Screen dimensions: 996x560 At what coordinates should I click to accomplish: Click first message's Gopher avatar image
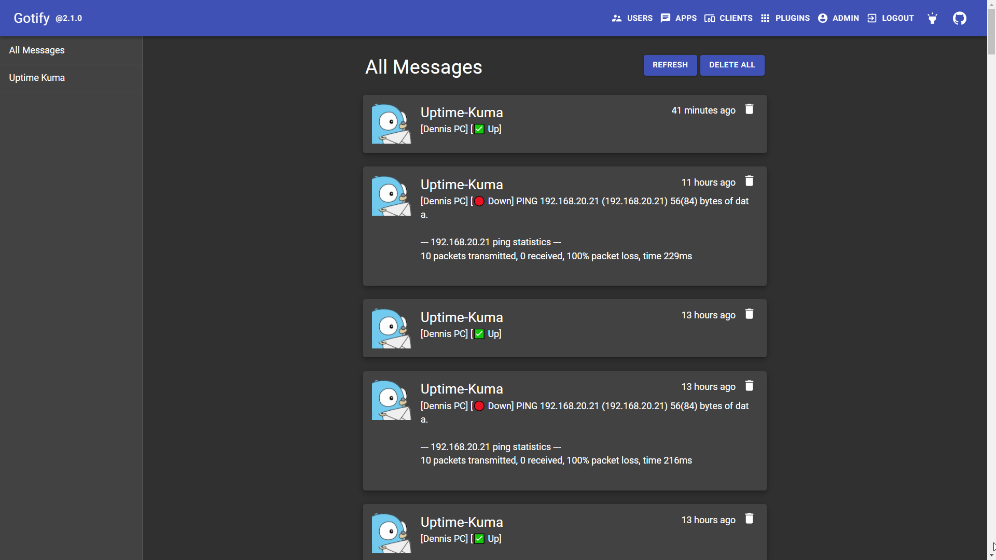pyautogui.click(x=391, y=124)
